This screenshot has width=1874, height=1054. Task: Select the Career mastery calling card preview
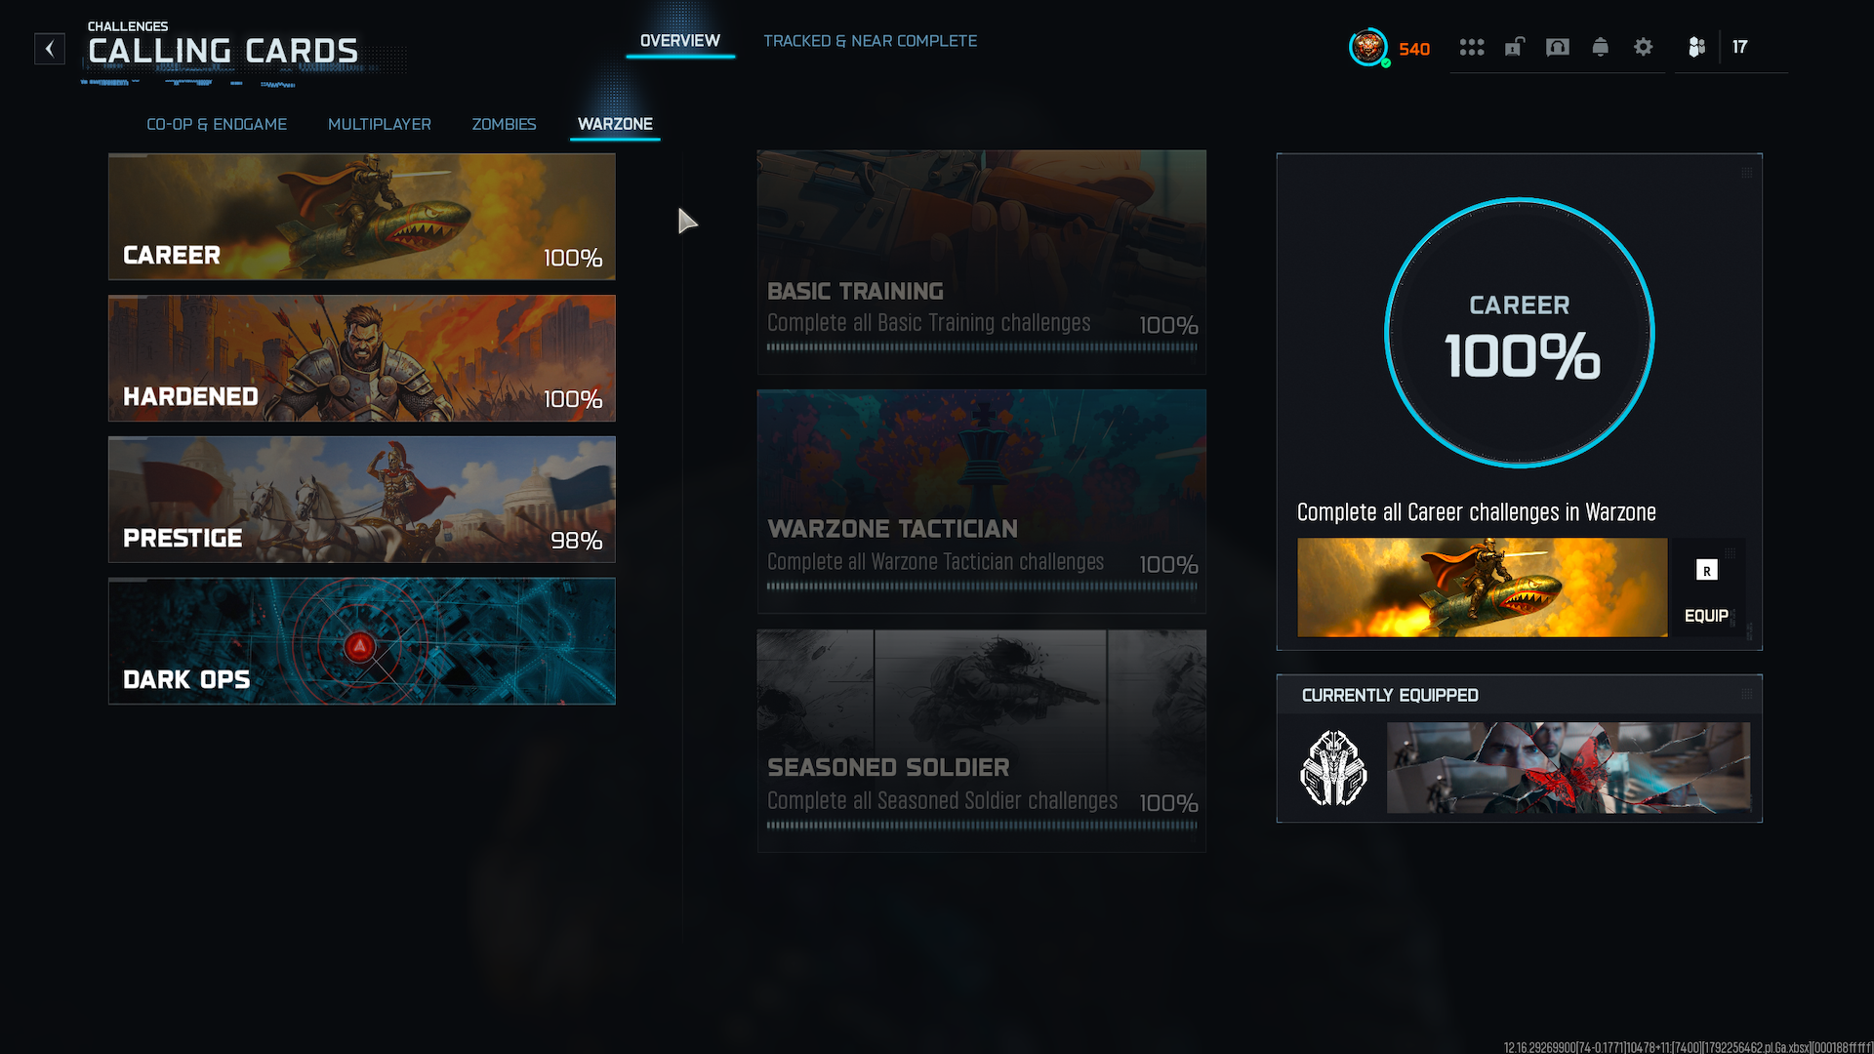point(1483,588)
